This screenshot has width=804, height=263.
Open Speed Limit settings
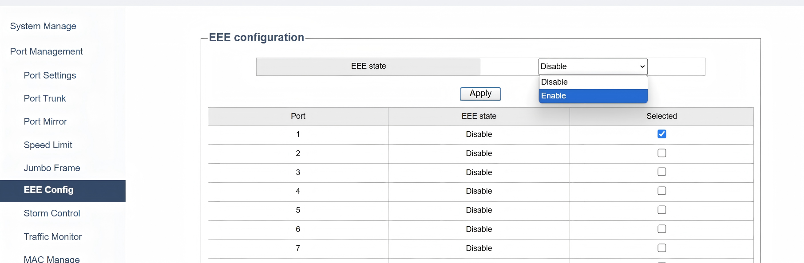[x=48, y=145]
